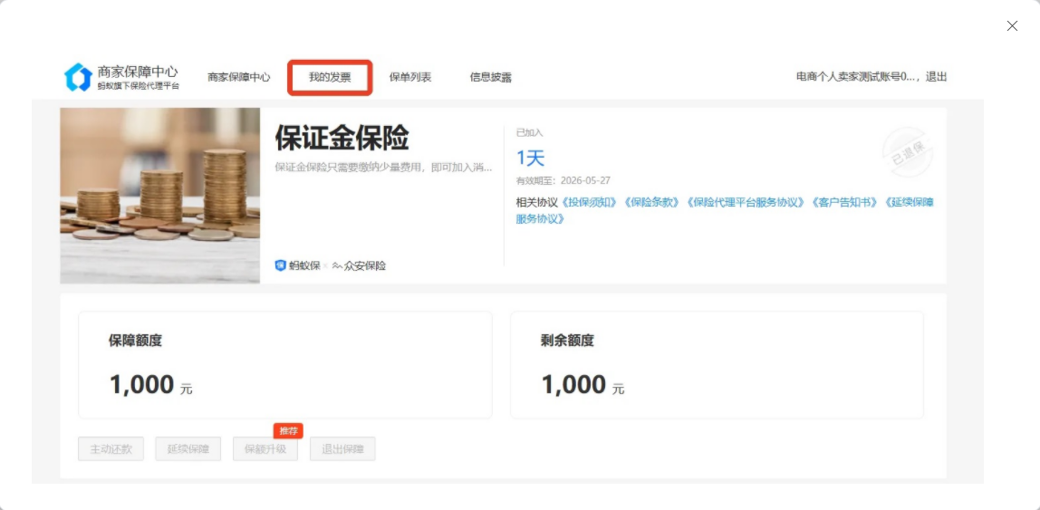Click the 剩余额度 card label
This screenshot has height=510, width=1040.
coord(567,341)
